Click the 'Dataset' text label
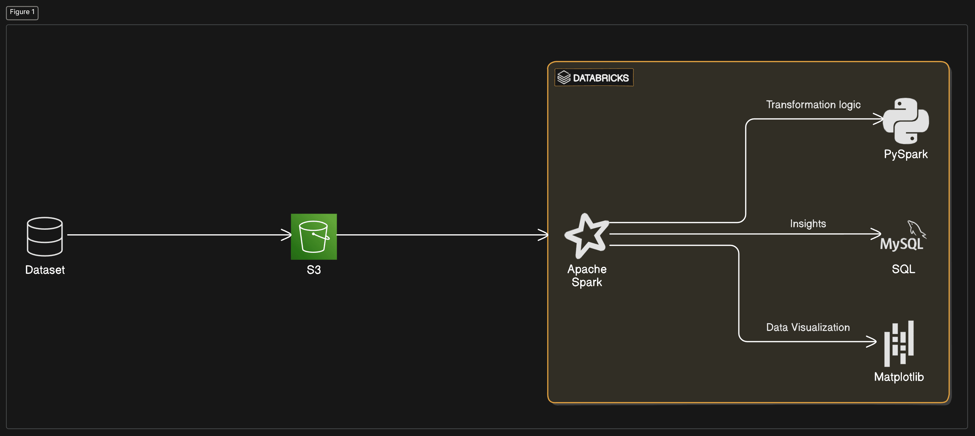Screen dimensions: 975x436 (45, 270)
